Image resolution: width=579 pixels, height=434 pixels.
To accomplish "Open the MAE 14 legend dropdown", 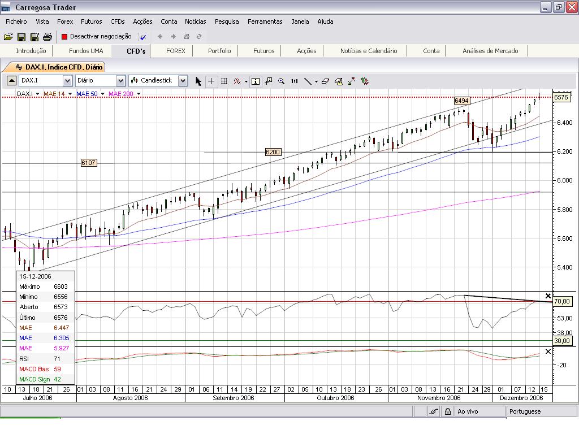I will coord(70,94).
